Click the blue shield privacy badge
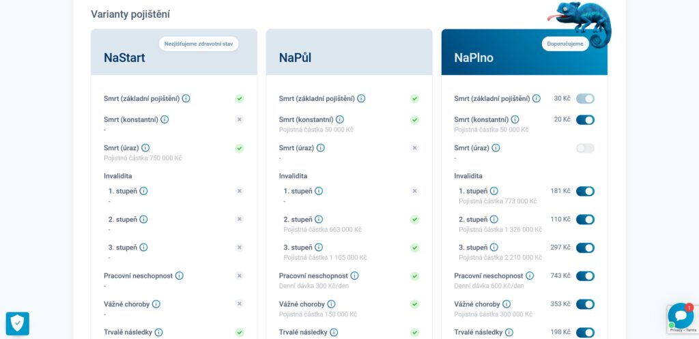 tap(17, 323)
